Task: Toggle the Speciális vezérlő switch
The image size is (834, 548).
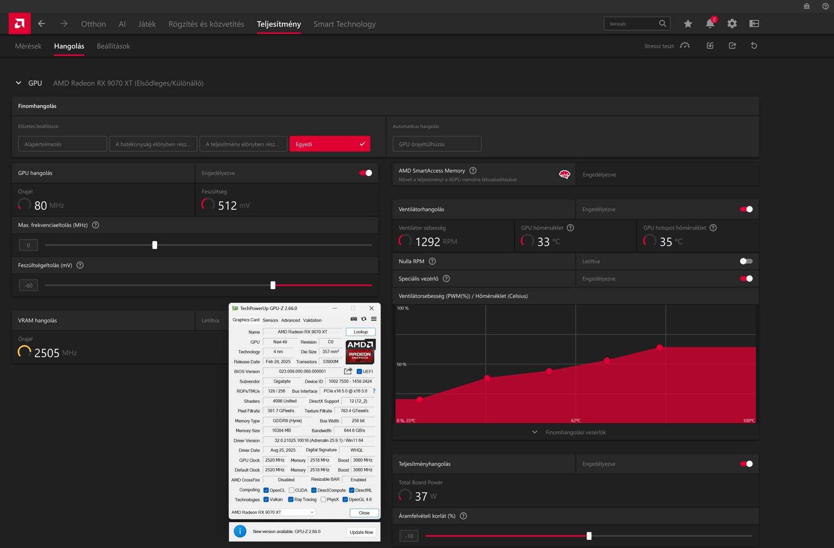Action: [x=746, y=279]
